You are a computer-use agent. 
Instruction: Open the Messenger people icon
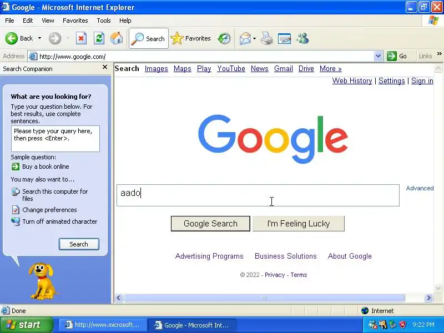pos(302,38)
